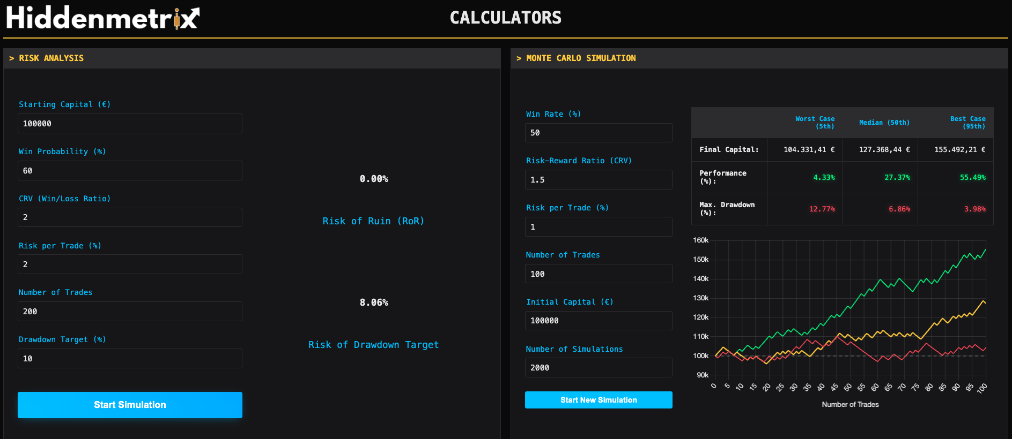Select the Win Probability field showing 60
Screen dimensions: 1012x439
[130, 170]
